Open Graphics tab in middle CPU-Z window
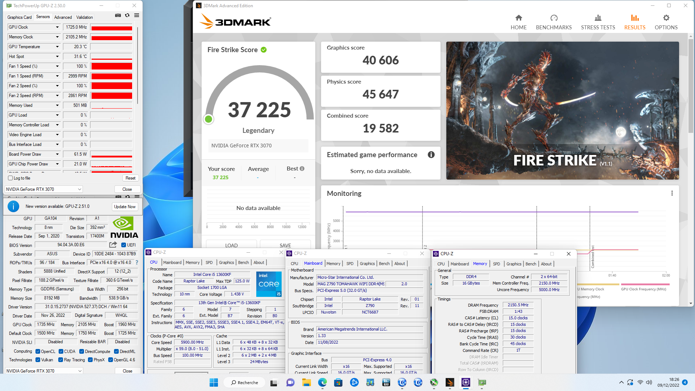The width and height of the screenshot is (695, 391). click(367, 264)
